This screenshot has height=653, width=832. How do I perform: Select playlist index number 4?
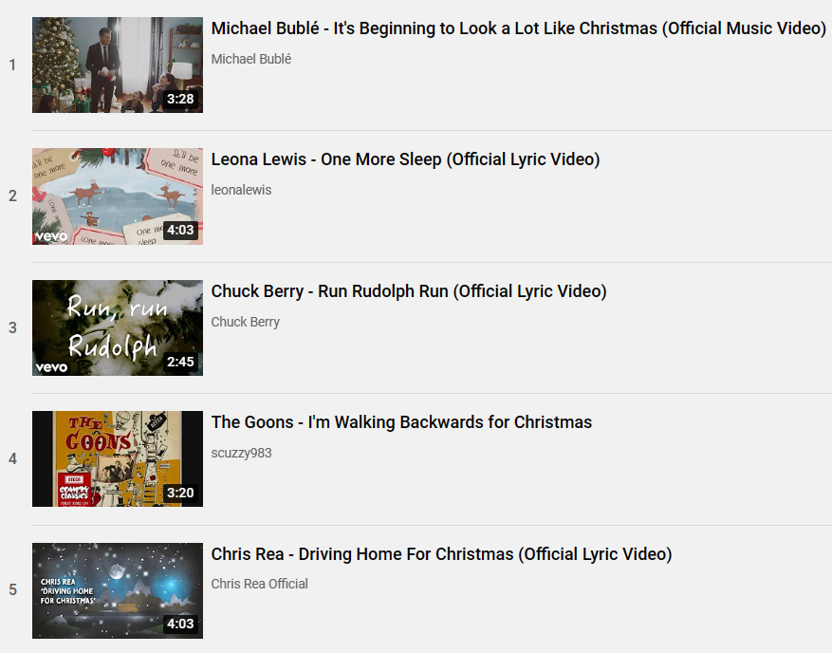click(x=12, y=458)
